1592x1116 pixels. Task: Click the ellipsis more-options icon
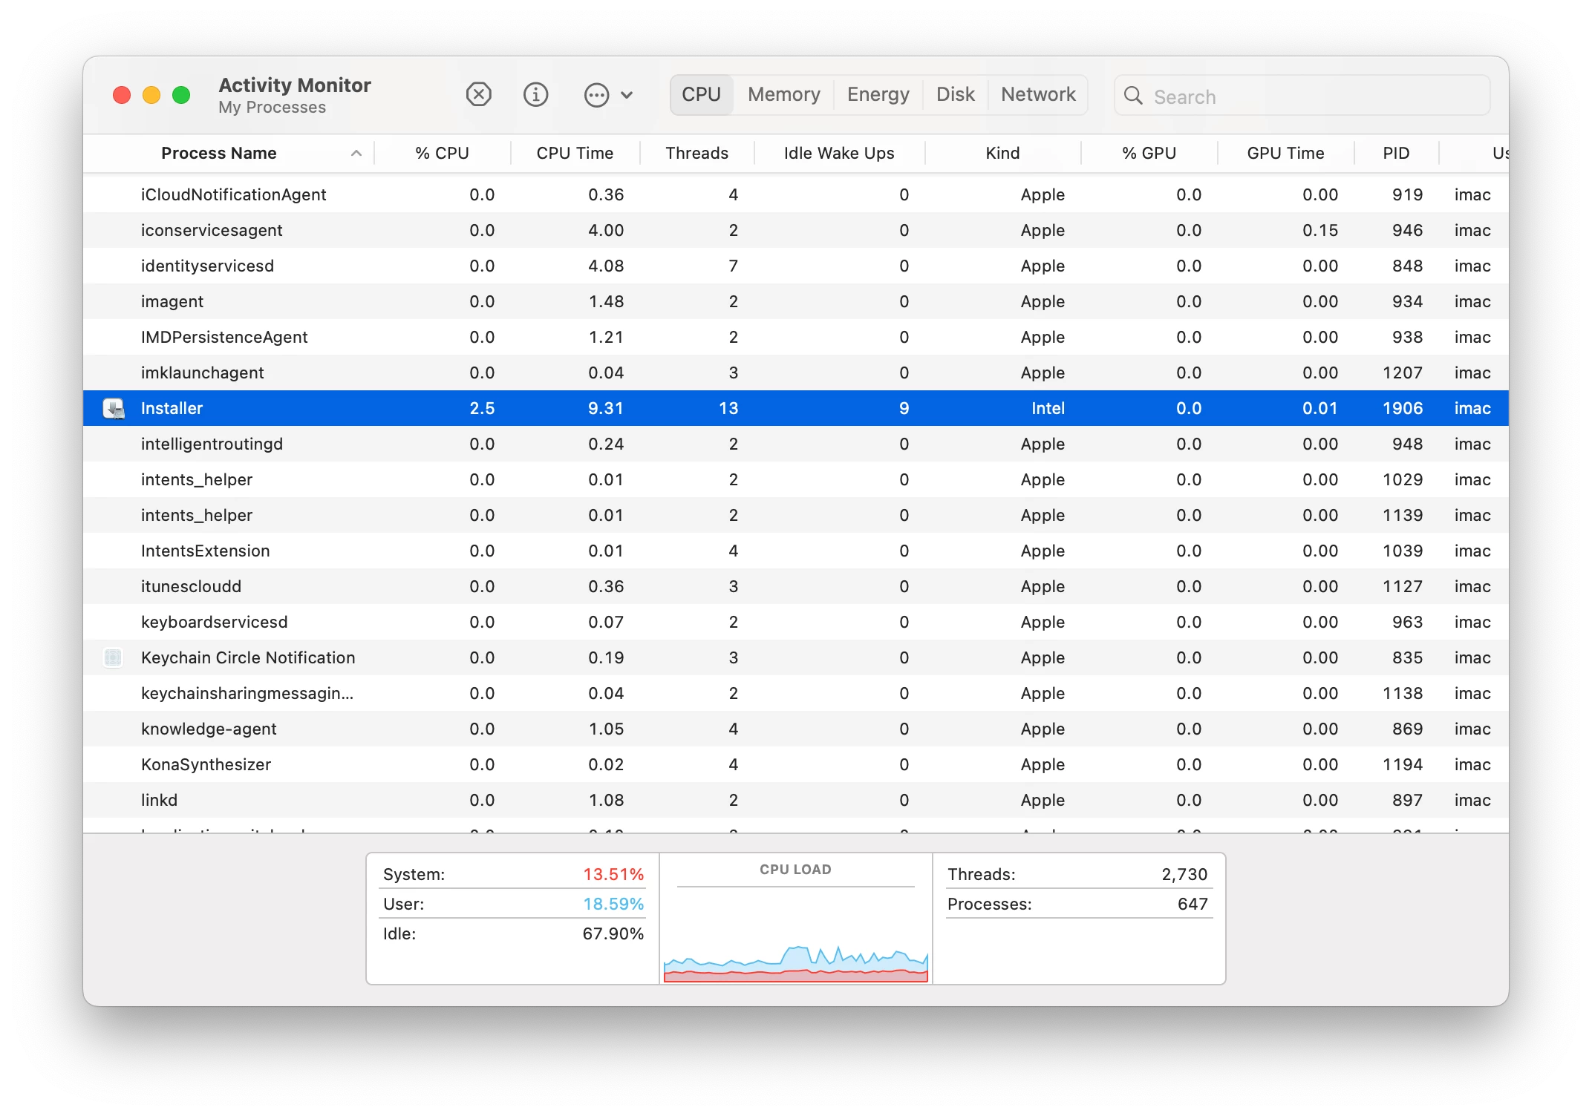click(x=596, y=95)
